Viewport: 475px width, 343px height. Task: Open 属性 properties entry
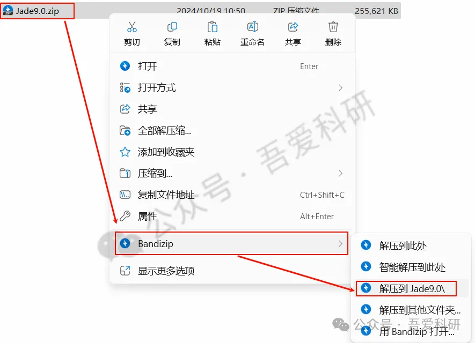pos(232,217)
